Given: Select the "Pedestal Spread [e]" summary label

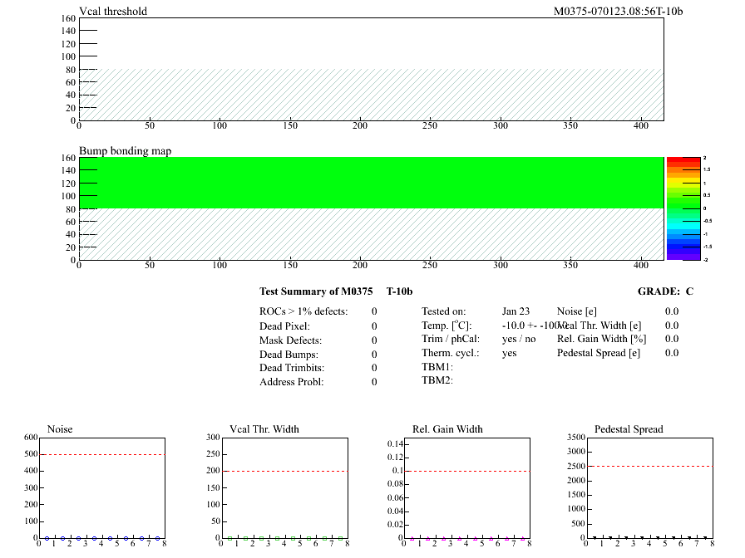Looking at the screenshot, I should [599, 353].
